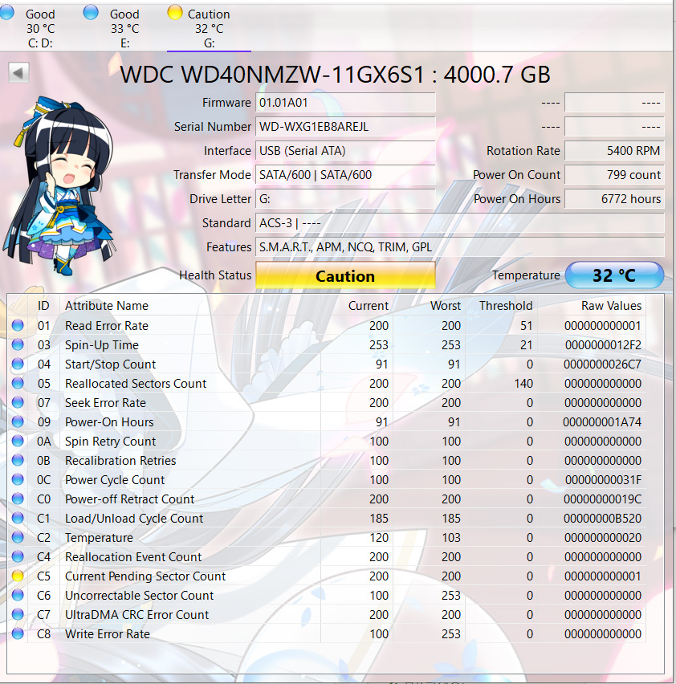Screen dimensions: 676x684
Task: Click the Current column header
Action: [356, 305]
